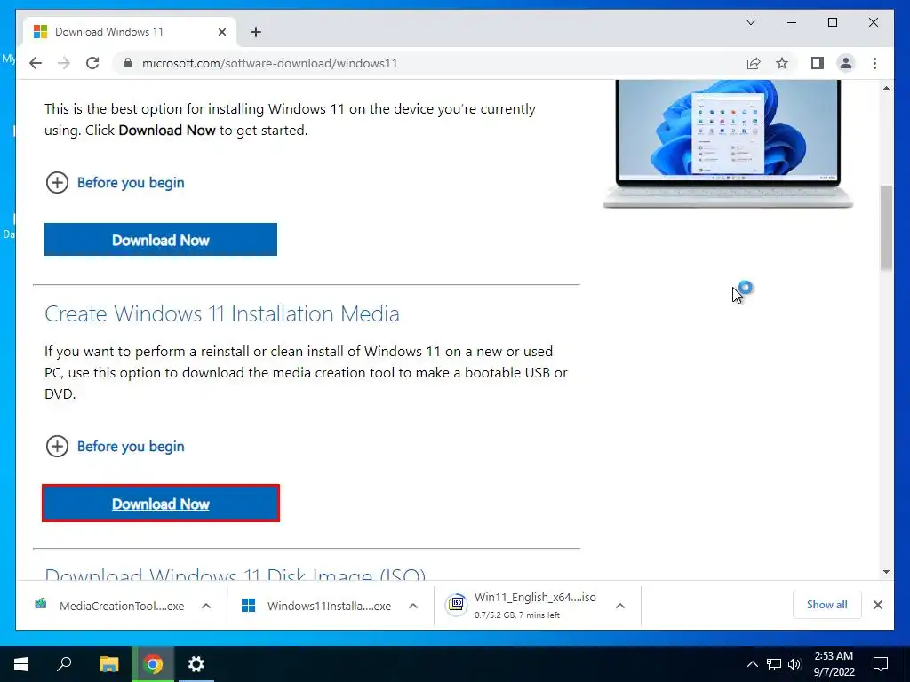910x682 pixels.
Task: Click the Win11_English_x64 iso download item
Action: (521, 606)
